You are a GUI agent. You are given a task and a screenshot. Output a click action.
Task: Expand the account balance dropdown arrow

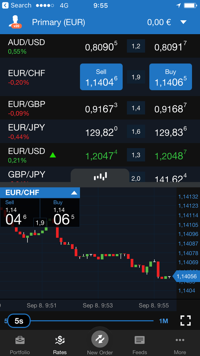183,22
